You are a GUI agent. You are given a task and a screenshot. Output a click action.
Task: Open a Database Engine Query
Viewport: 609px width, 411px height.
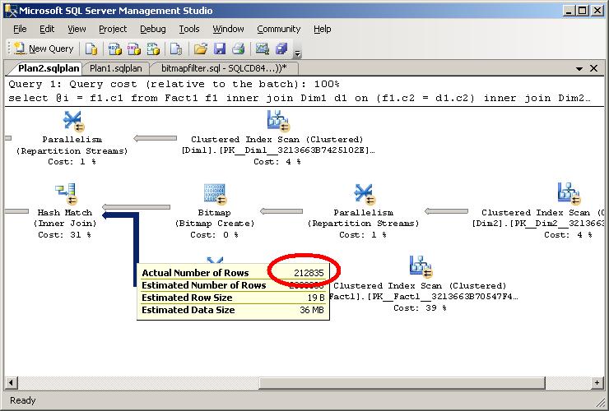[91, 48]
